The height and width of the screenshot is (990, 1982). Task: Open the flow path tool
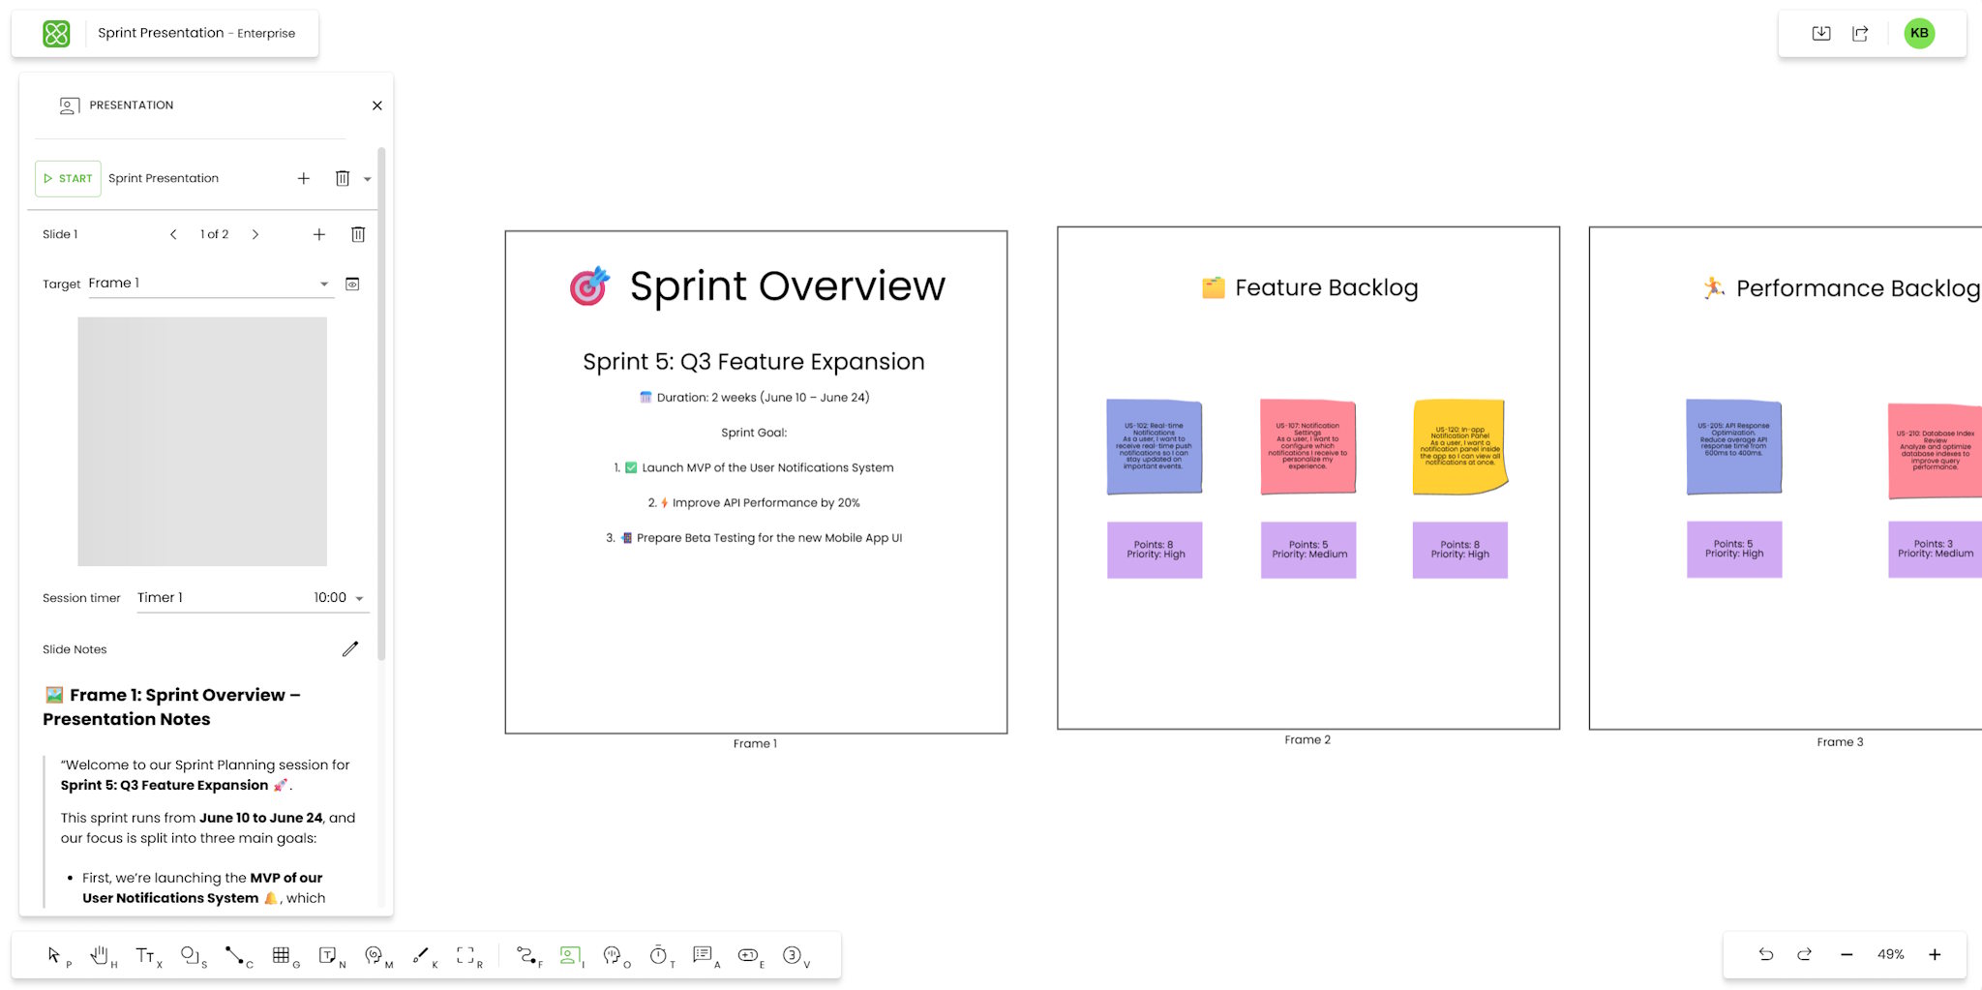click(526, 955)
